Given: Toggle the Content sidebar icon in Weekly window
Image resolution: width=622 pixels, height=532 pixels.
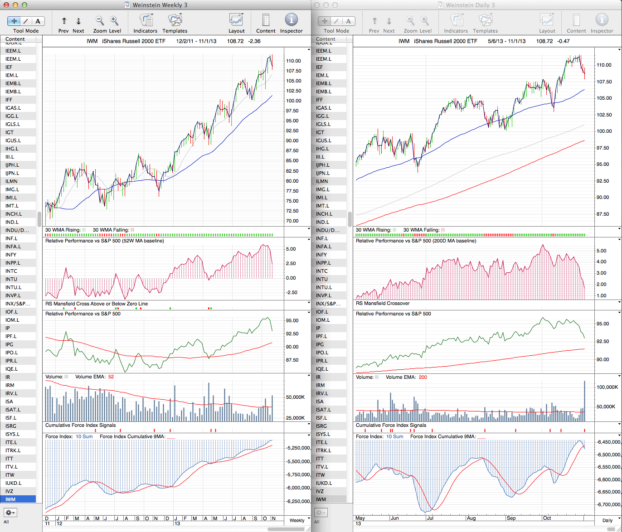Looking at the screenshot, I should pos(266,20).
